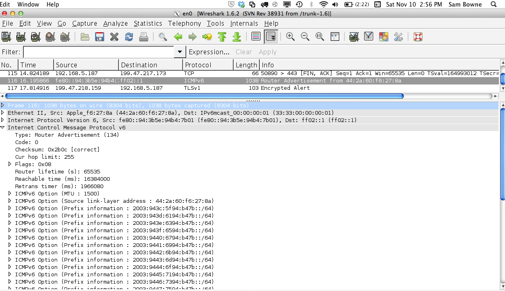Open the Analyze menu

116,24
